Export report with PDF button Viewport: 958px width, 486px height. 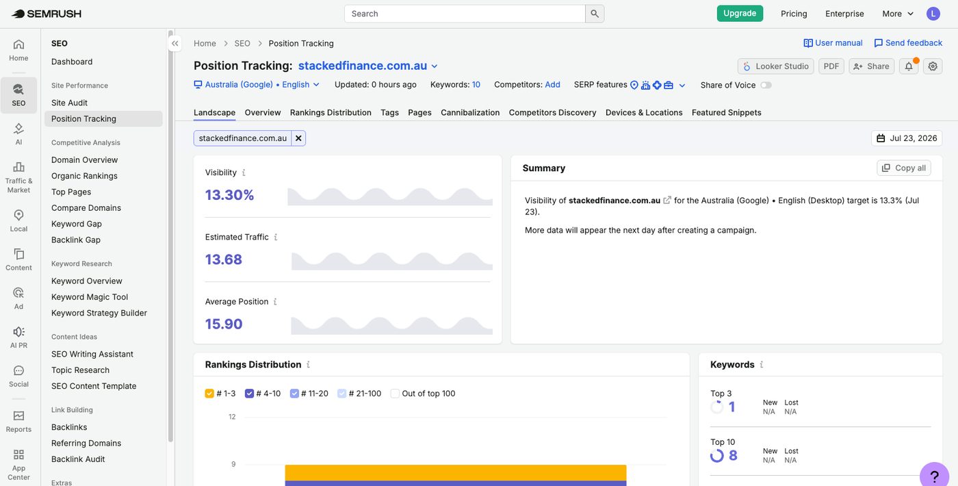831,66
